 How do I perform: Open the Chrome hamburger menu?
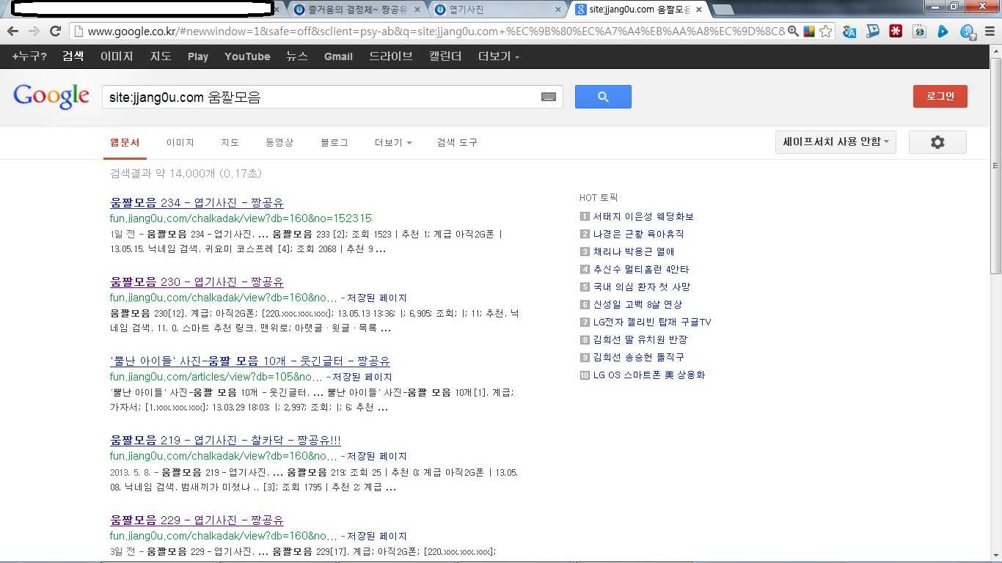tap(989, 32)
